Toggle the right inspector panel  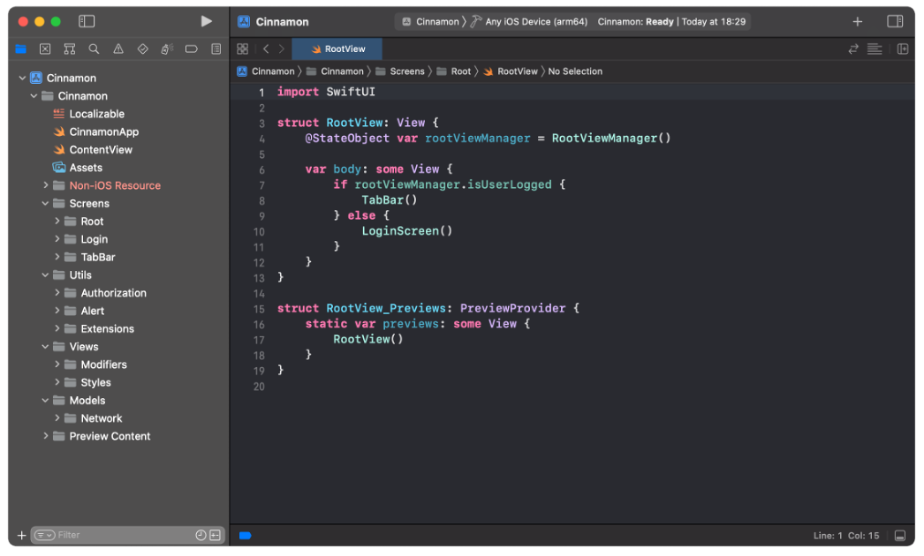895,21
